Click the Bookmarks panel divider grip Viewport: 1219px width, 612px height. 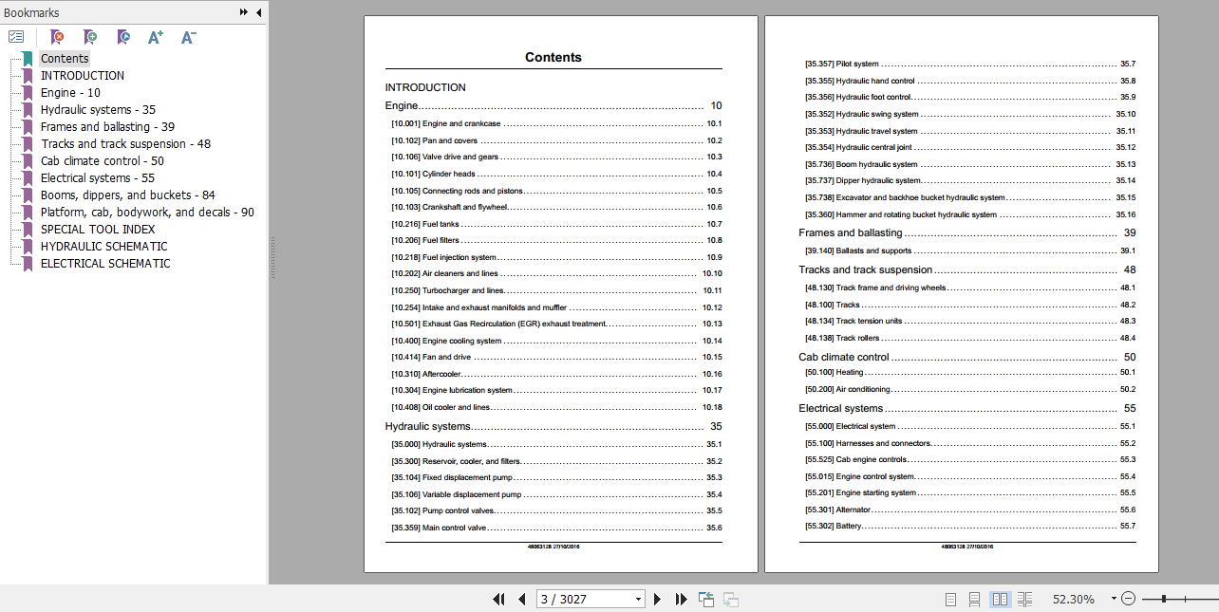[x=272, y=256]
